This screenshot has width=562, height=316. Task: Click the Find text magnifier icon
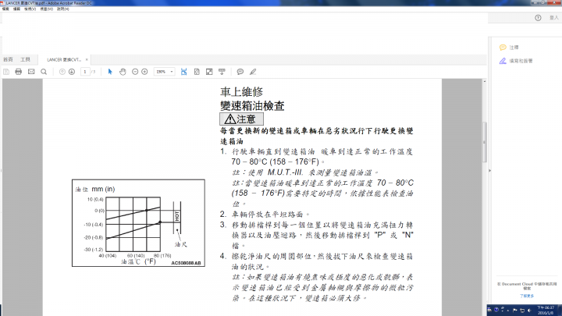coord(44,72)
